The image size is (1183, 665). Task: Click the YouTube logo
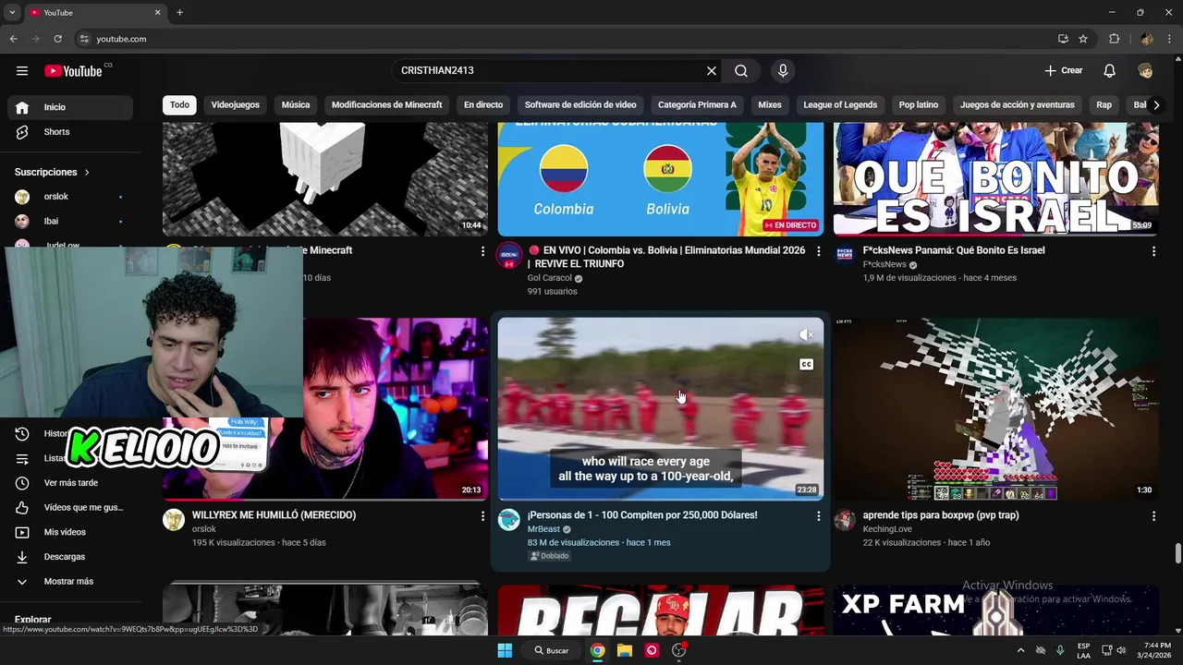(73, 71)
